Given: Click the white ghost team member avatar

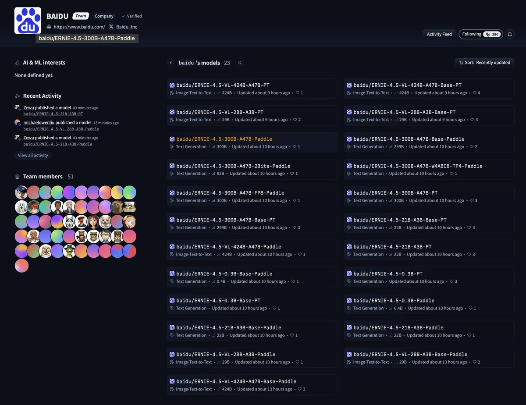Looking at the screenshot, I should pyautogui.click(x=21, y=207).
